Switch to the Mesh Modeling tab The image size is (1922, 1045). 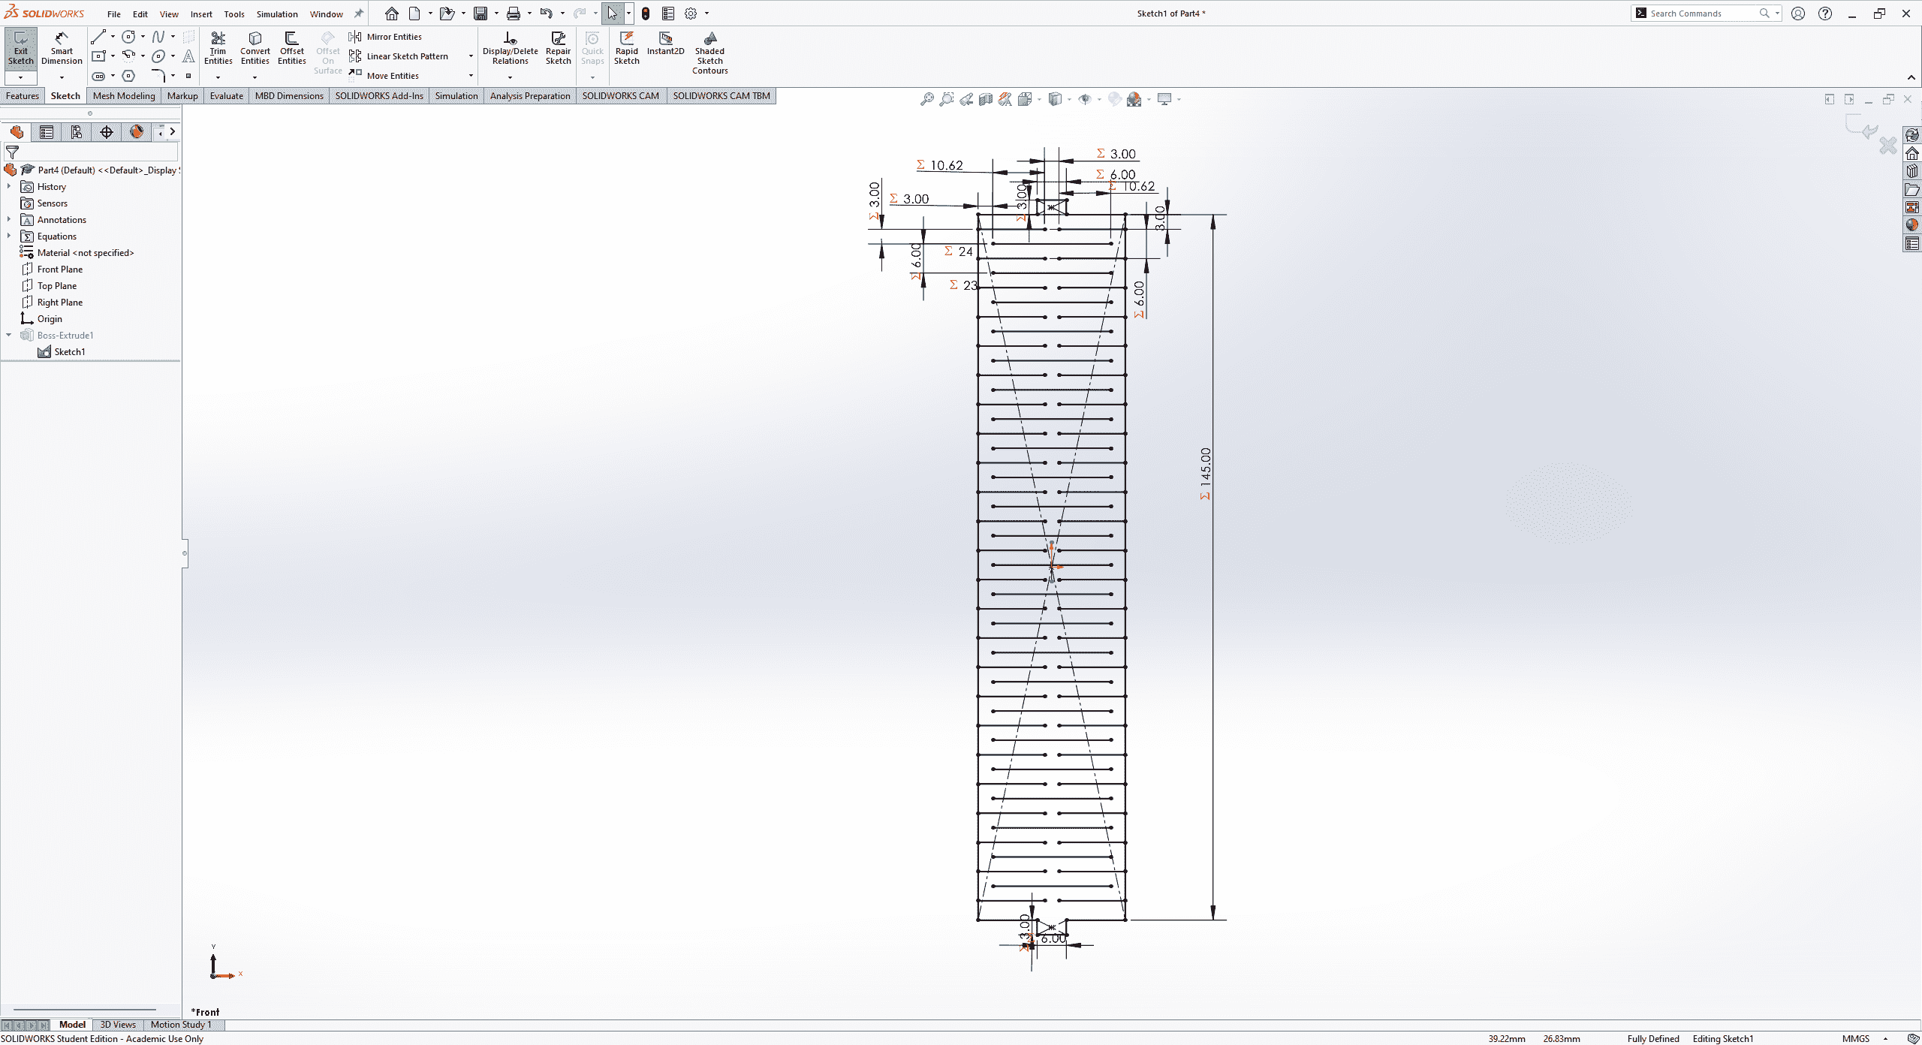pyautogui.click(x=124, y=95)
